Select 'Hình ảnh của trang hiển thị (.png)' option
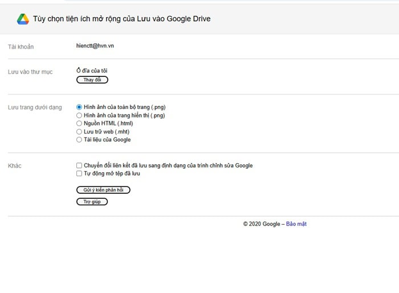 tap(79, 115)
